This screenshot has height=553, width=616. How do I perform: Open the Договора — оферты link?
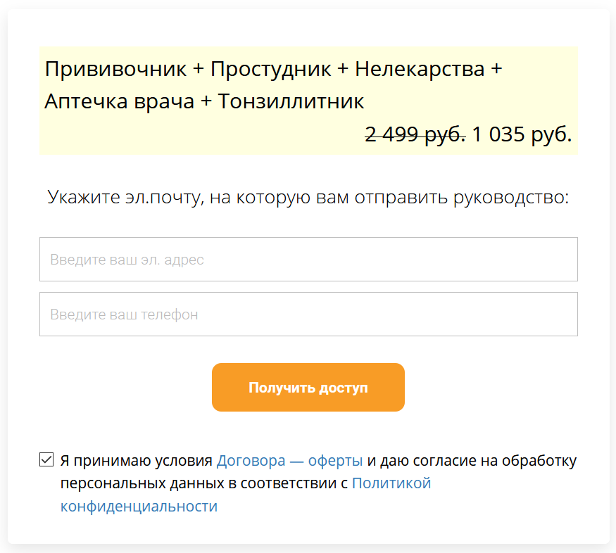[x=289, y=462]
